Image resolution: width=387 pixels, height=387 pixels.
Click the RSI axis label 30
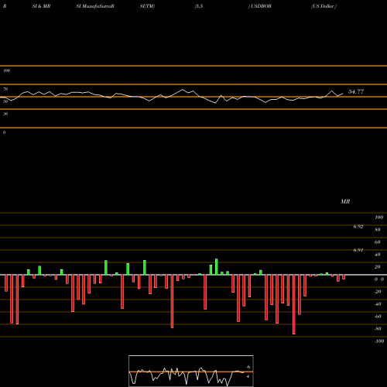coord(5,114)
